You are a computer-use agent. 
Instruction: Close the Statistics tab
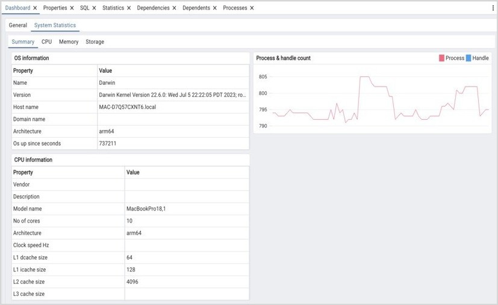click(129, 8)
